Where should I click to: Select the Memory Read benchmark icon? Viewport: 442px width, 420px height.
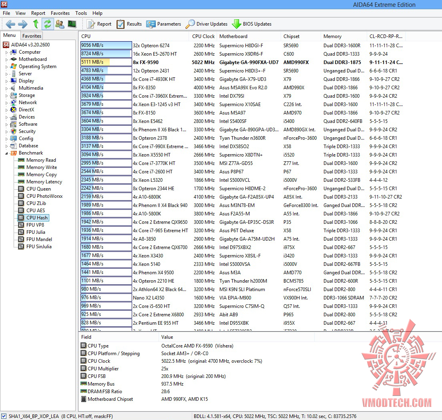pos(21,160)
